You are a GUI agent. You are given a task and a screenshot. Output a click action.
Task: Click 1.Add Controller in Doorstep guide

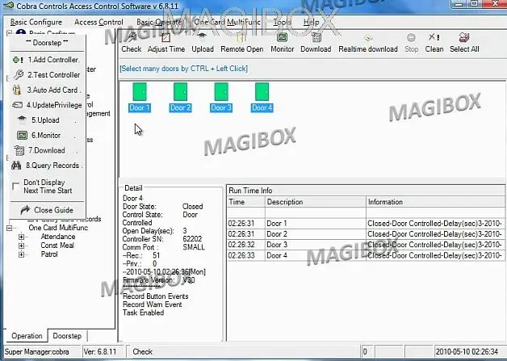click(47, 60)
